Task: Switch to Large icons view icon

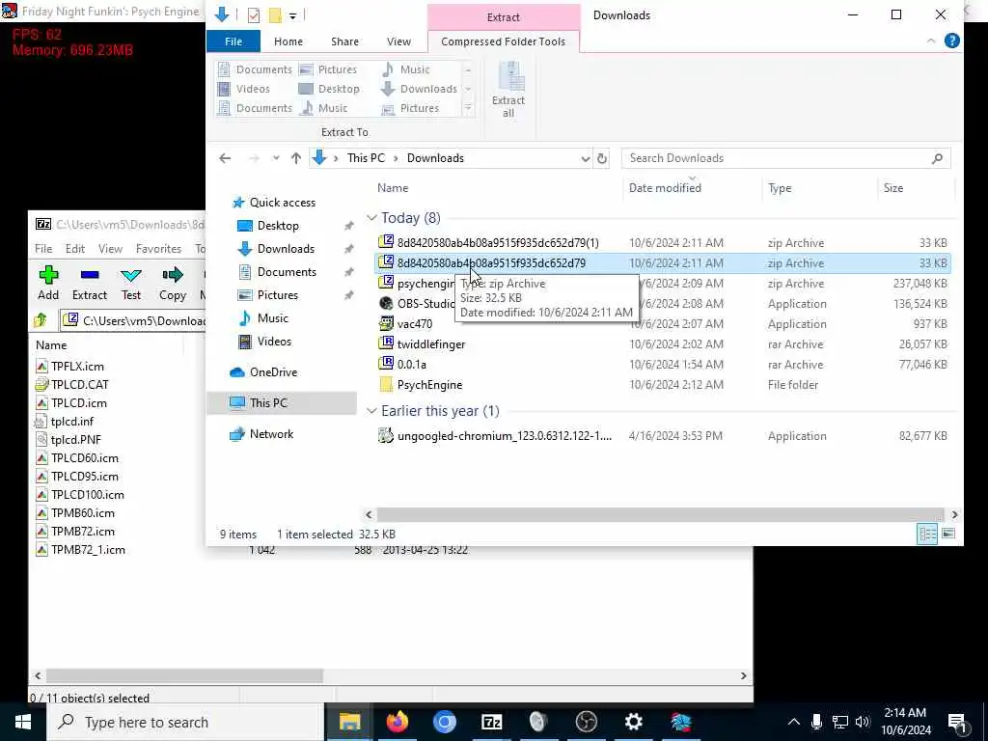Action: tap(948, 534)
